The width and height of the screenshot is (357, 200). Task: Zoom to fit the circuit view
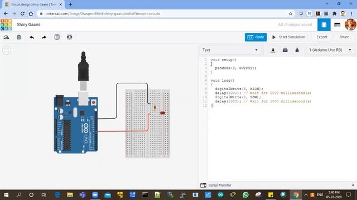click(6, 50)
